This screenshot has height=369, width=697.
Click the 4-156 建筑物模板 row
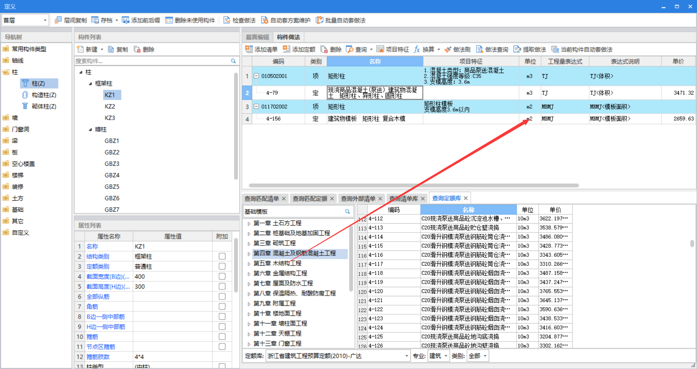click(x=468, y=119)
